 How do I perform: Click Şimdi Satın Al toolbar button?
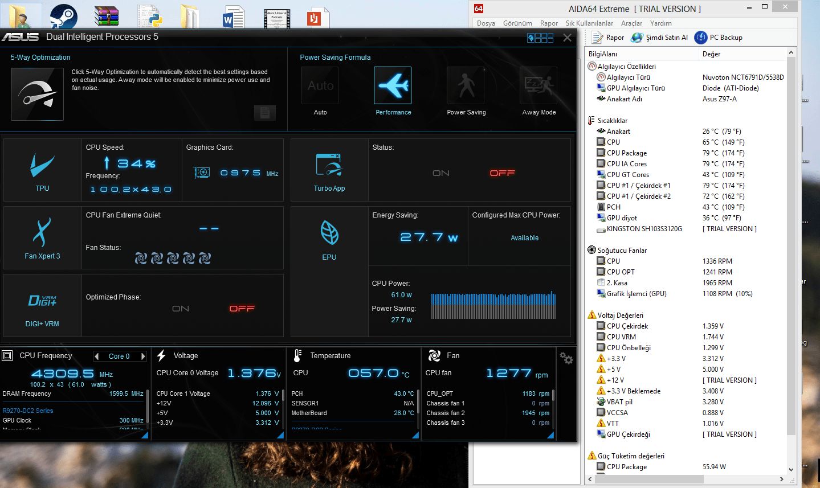pyautogui.click(x=659, y=38)
